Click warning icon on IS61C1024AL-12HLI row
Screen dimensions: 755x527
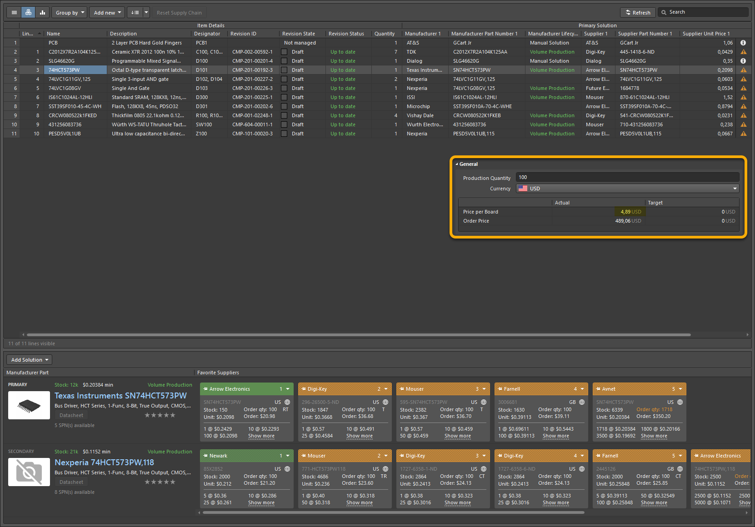pyautogui.click(x=743, y=97)
